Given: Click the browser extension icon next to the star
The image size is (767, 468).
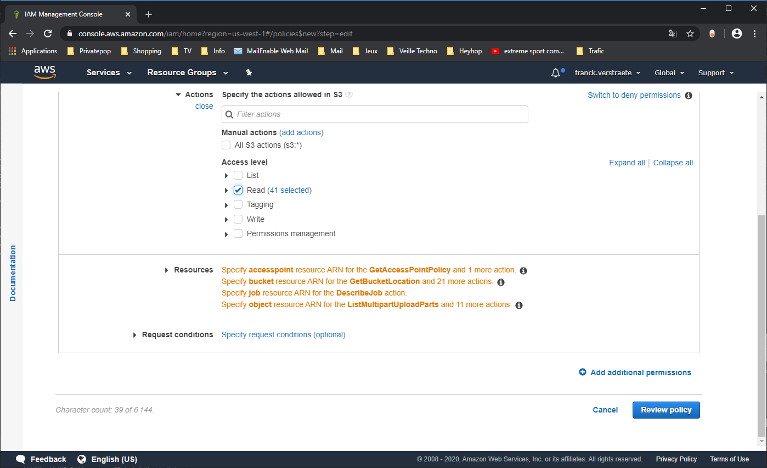Looking at the screenshot, I should point(712,34).
